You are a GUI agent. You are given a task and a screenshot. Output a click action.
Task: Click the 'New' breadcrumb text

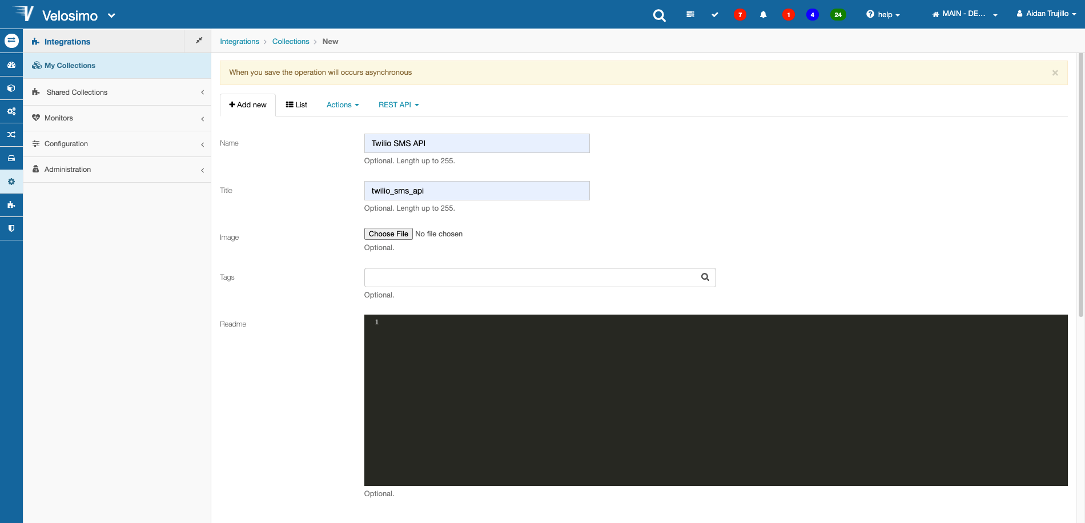point(330,42)
